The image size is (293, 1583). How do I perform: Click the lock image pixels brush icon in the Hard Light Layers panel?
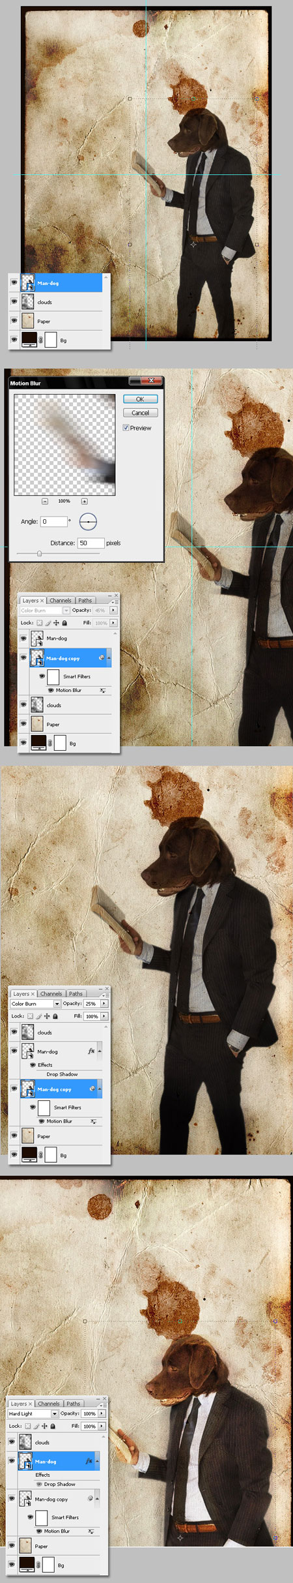pyautogui.click(x=36, y=1426)
